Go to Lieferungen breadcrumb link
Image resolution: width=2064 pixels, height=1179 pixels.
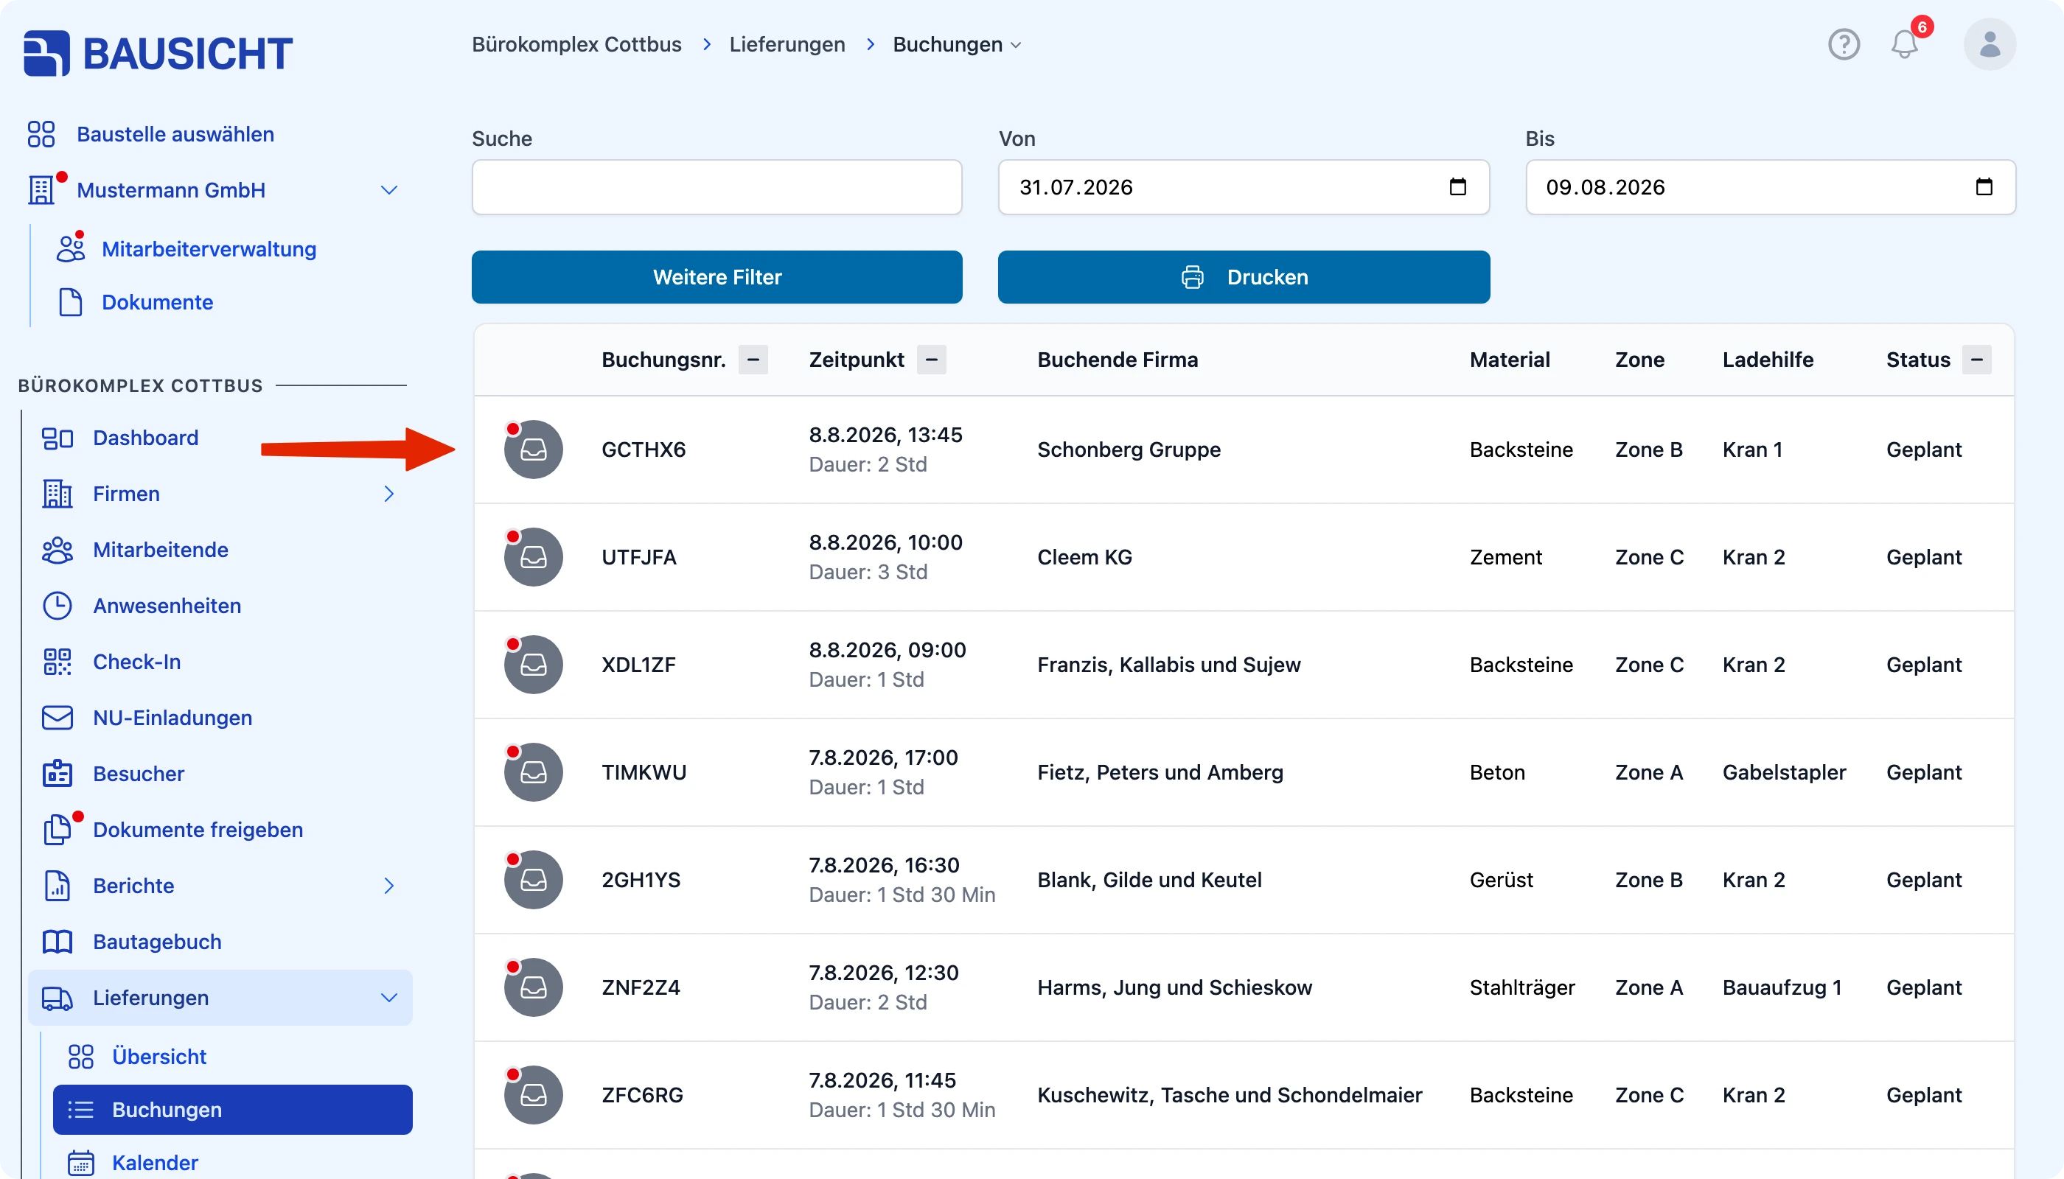click(787, 44)
